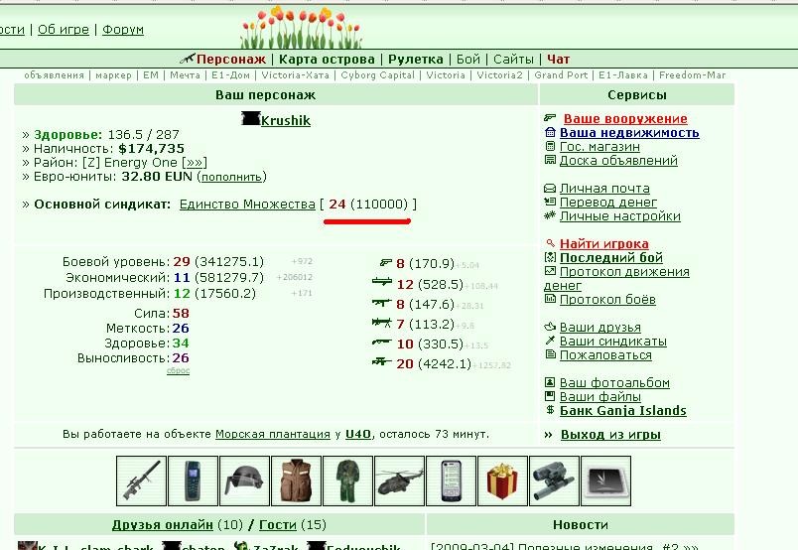Open the Мечта bookmark link
Screen dimensions: 798x550
[185, 75]
